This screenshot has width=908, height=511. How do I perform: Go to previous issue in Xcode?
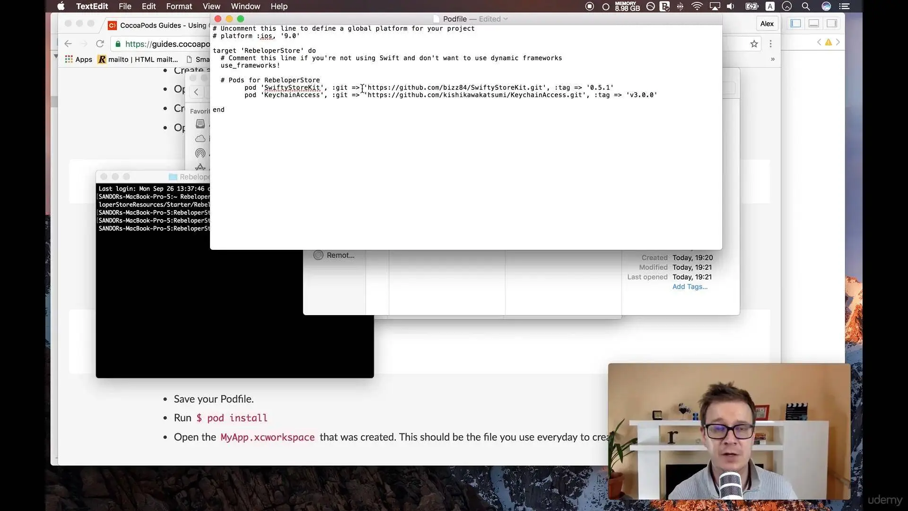tap(819, 42)
